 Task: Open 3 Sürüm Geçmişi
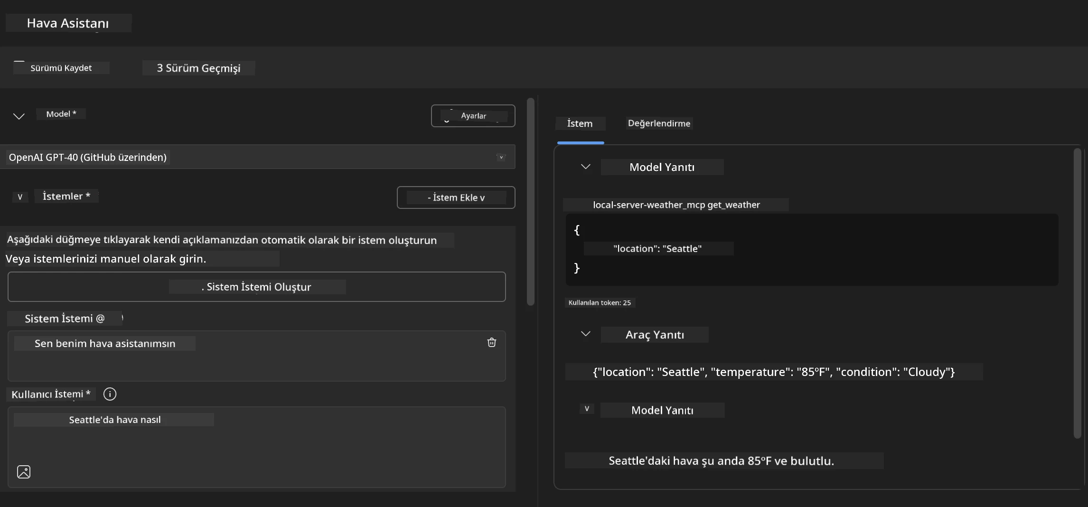pos(198,68)
